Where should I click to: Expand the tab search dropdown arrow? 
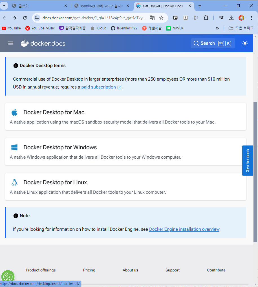point(4,6)
